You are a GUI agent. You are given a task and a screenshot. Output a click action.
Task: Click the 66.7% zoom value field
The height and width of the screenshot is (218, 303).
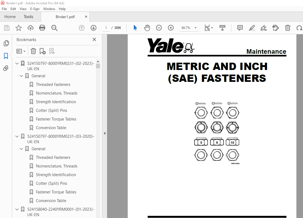coord(186,28)
